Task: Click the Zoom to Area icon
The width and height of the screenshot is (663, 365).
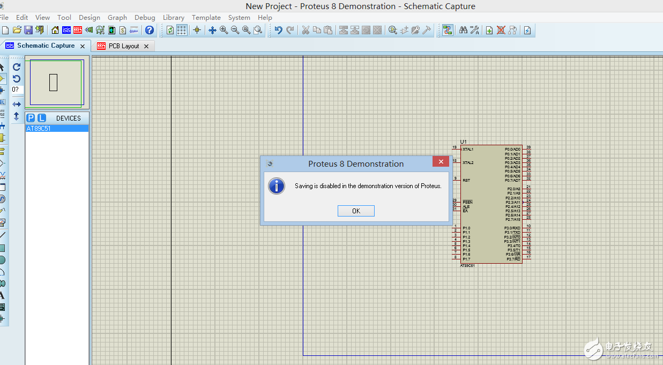Action: point(258,30)
